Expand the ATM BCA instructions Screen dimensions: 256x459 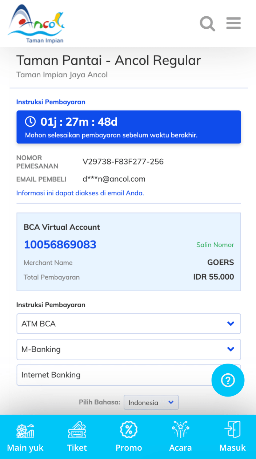(x=129, y=324)
